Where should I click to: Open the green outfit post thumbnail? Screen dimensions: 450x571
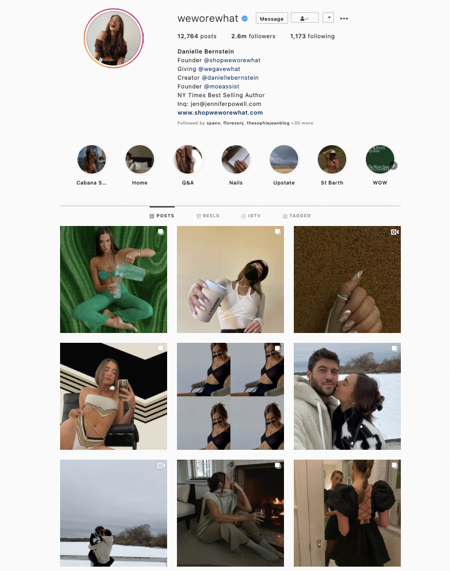pos(114,279)
